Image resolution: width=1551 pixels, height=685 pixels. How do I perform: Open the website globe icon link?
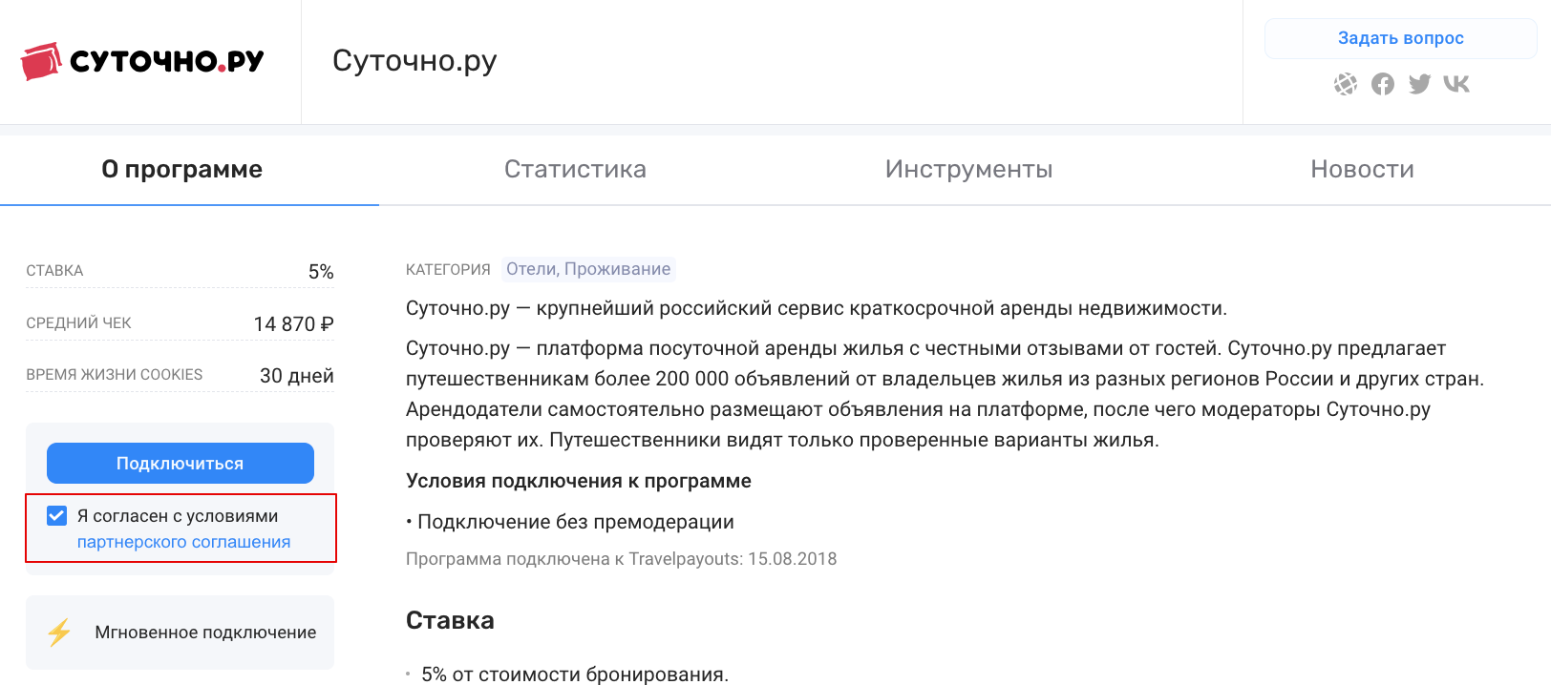[x=1346, y=84]
